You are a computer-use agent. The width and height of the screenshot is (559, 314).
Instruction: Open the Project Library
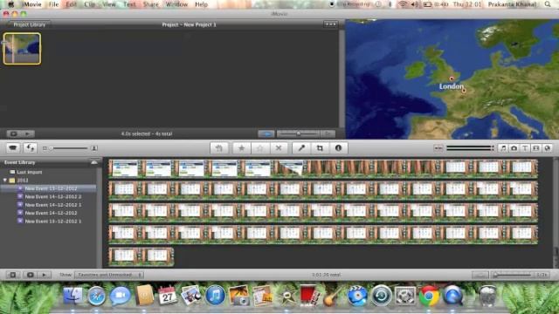pos(29,24)
